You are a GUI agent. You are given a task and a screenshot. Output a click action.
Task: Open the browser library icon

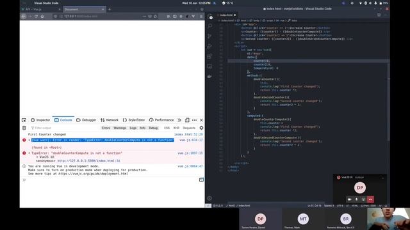click(168, 16)
